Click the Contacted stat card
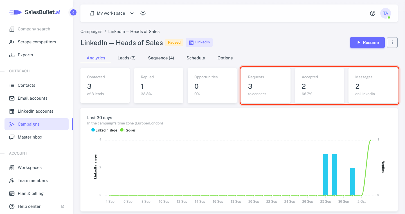405x214 pixels. pyautogui.click(x=105, y=86)
